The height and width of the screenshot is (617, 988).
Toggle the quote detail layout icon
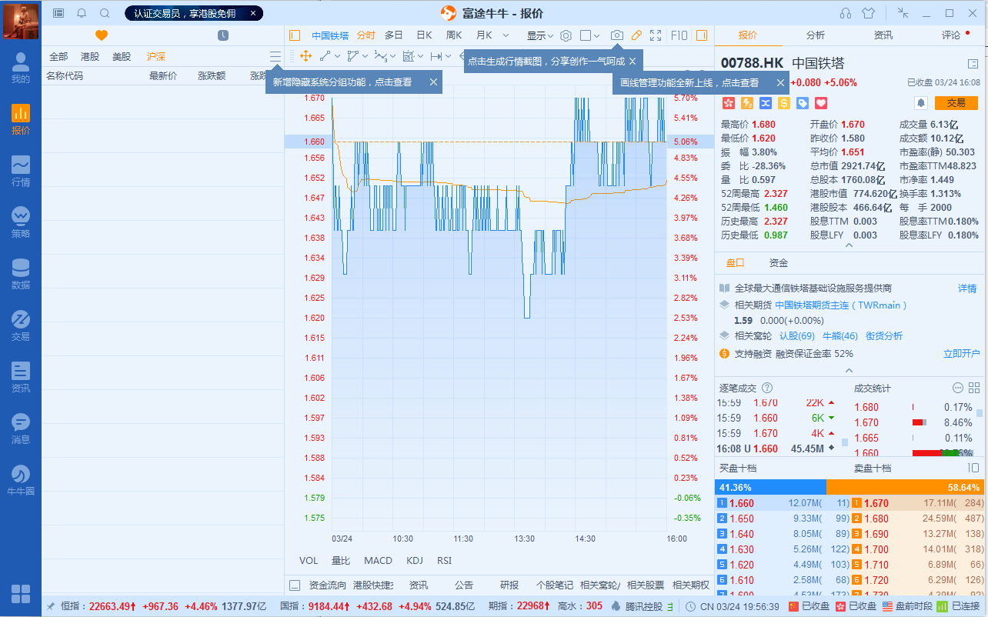click(x=973, y=63)
